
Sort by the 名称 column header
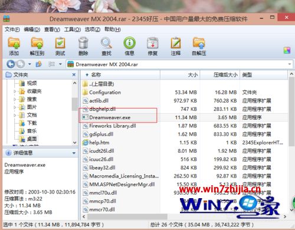(x=120, y=75)
